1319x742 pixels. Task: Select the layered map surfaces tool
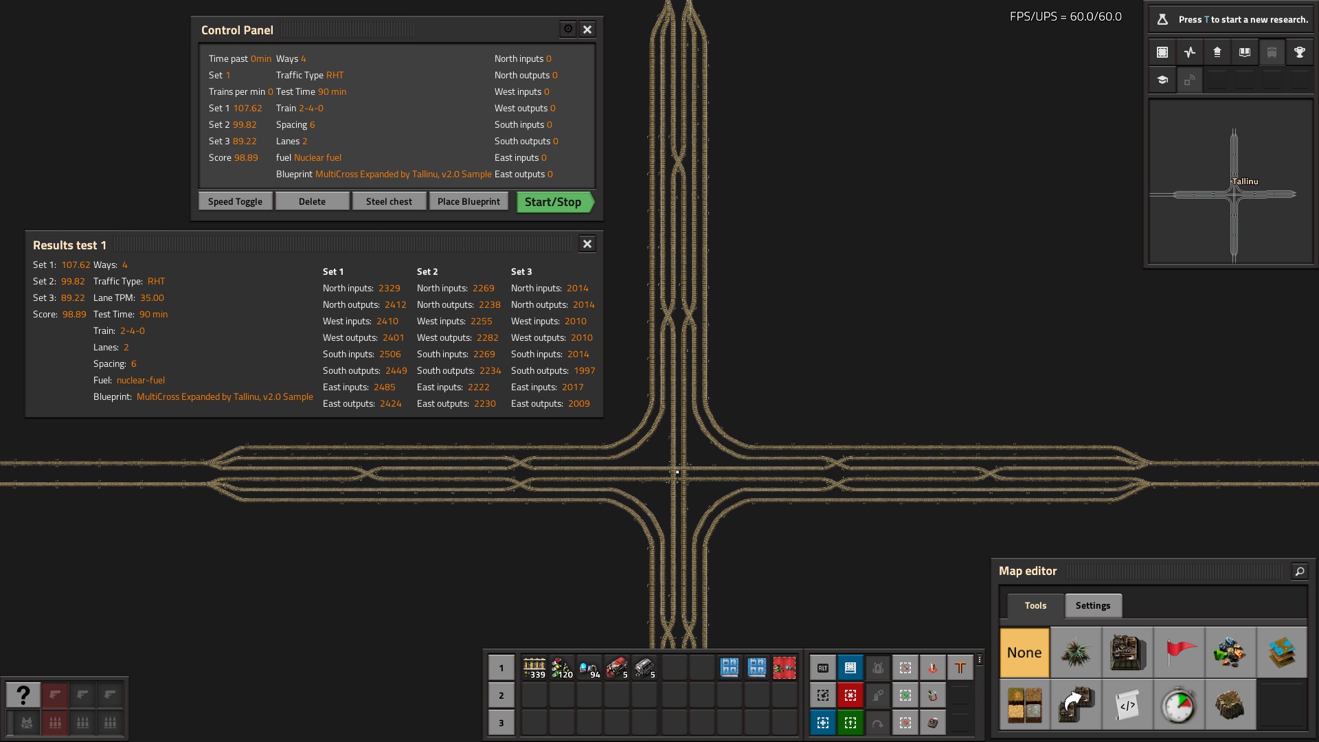pyautogui.click(x=1282, y=653)
